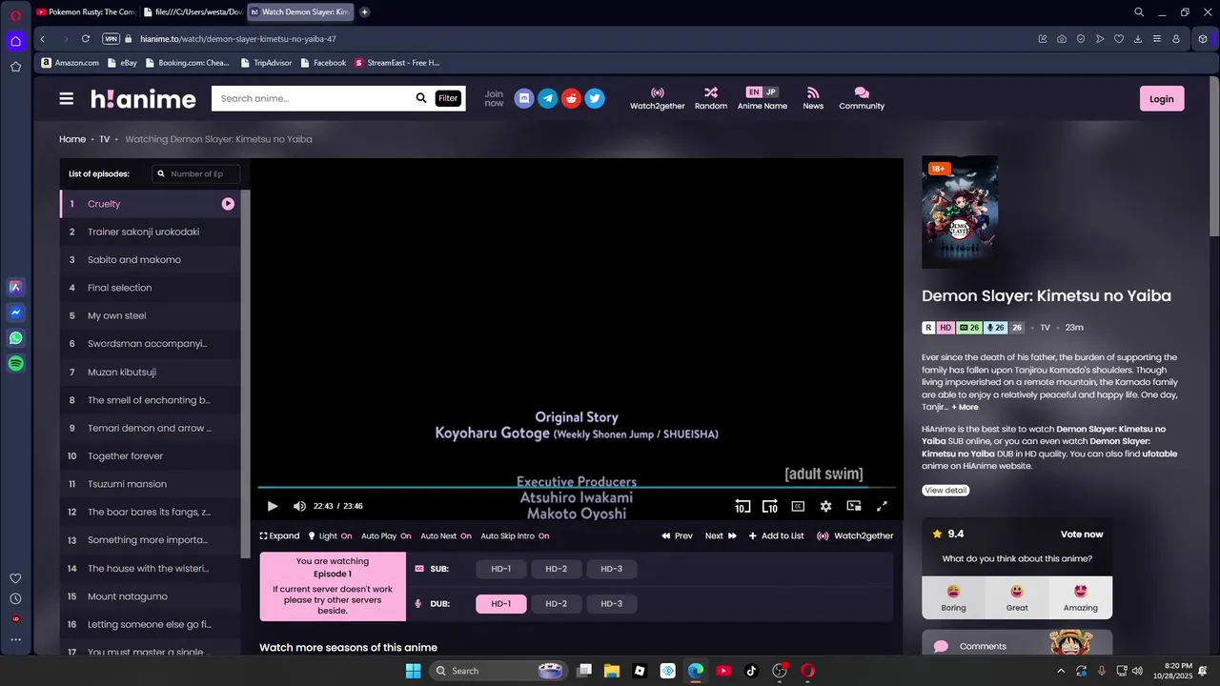Open the Telegram join link

pos(547,98)
